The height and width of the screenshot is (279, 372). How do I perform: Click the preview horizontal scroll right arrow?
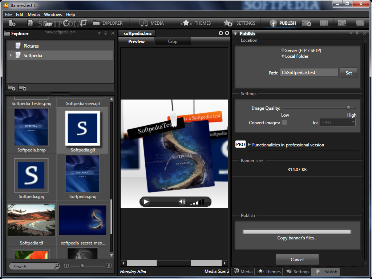[225, 263]
